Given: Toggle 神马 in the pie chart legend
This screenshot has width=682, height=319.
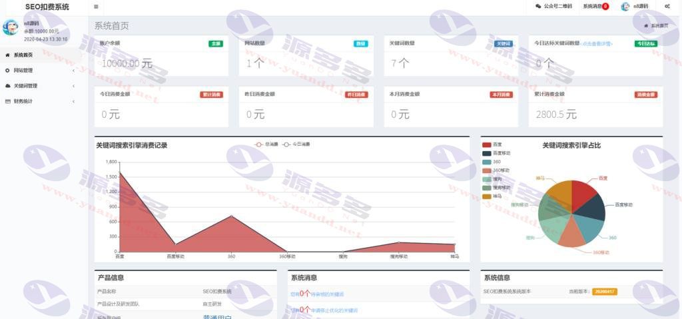Looking at the screenshot, I should [492, 196].
